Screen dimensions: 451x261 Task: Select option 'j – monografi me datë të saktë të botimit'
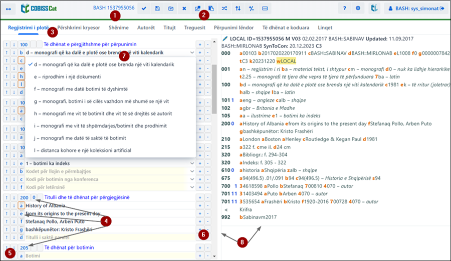110,138
